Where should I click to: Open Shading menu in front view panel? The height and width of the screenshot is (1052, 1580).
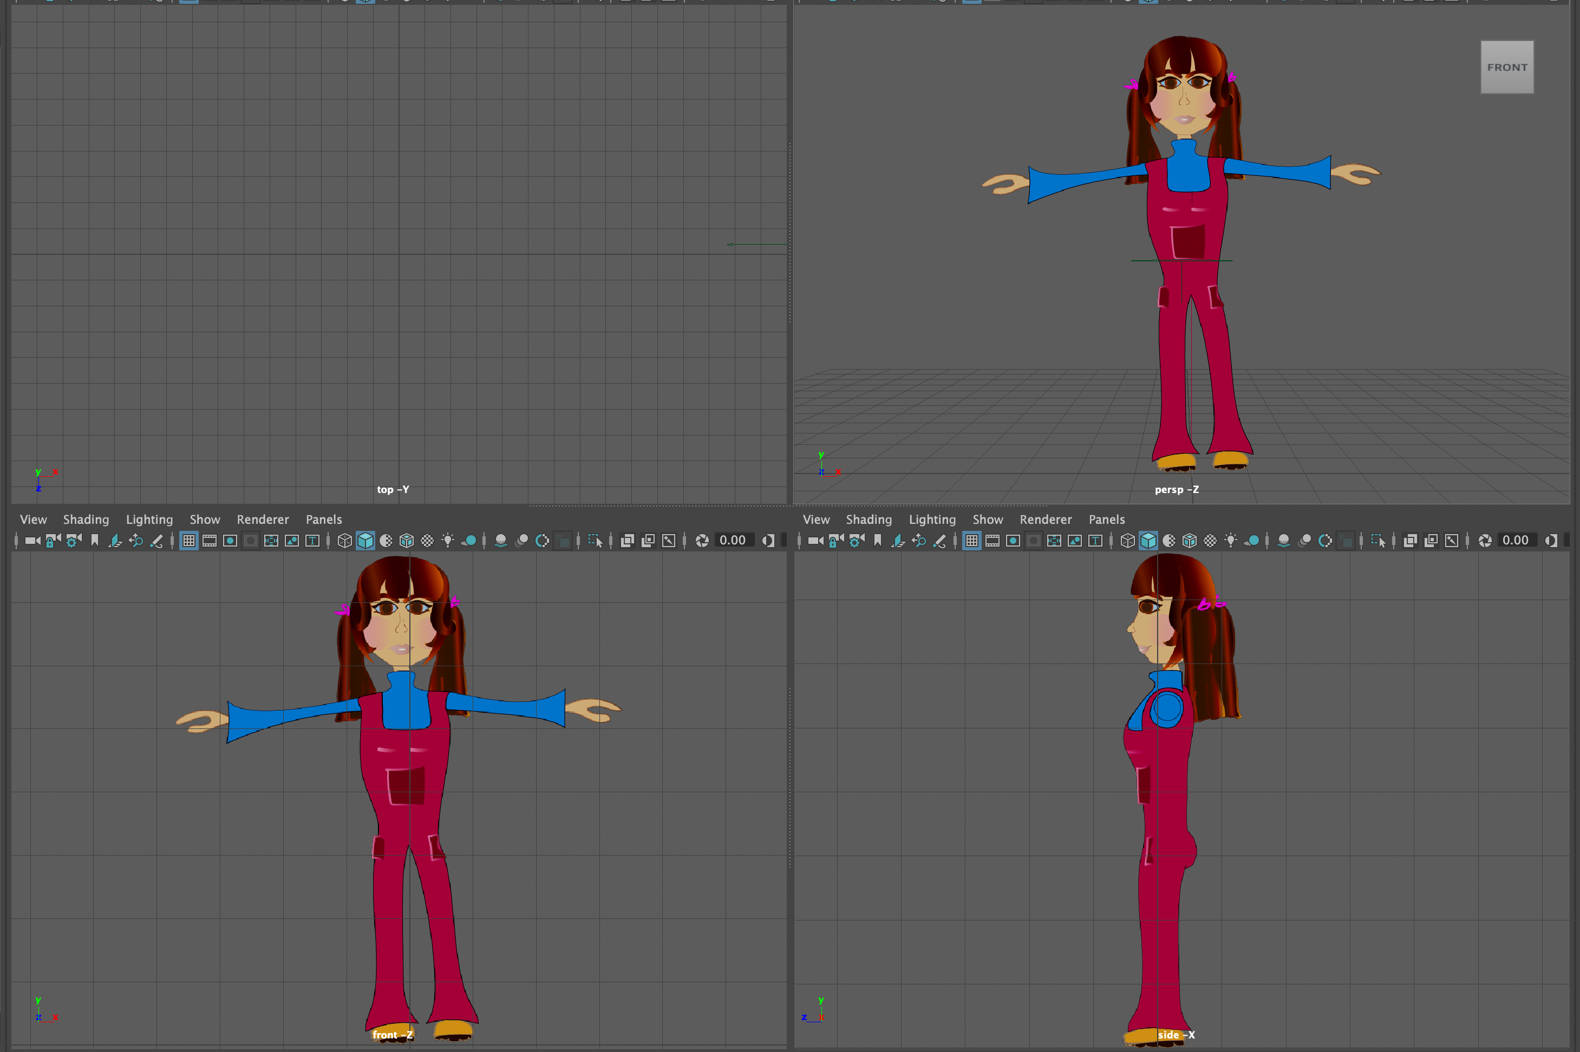tap(86, 520)
